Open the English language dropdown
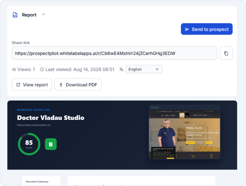This screenshot has height=186, width=246. tap(144, 69)
